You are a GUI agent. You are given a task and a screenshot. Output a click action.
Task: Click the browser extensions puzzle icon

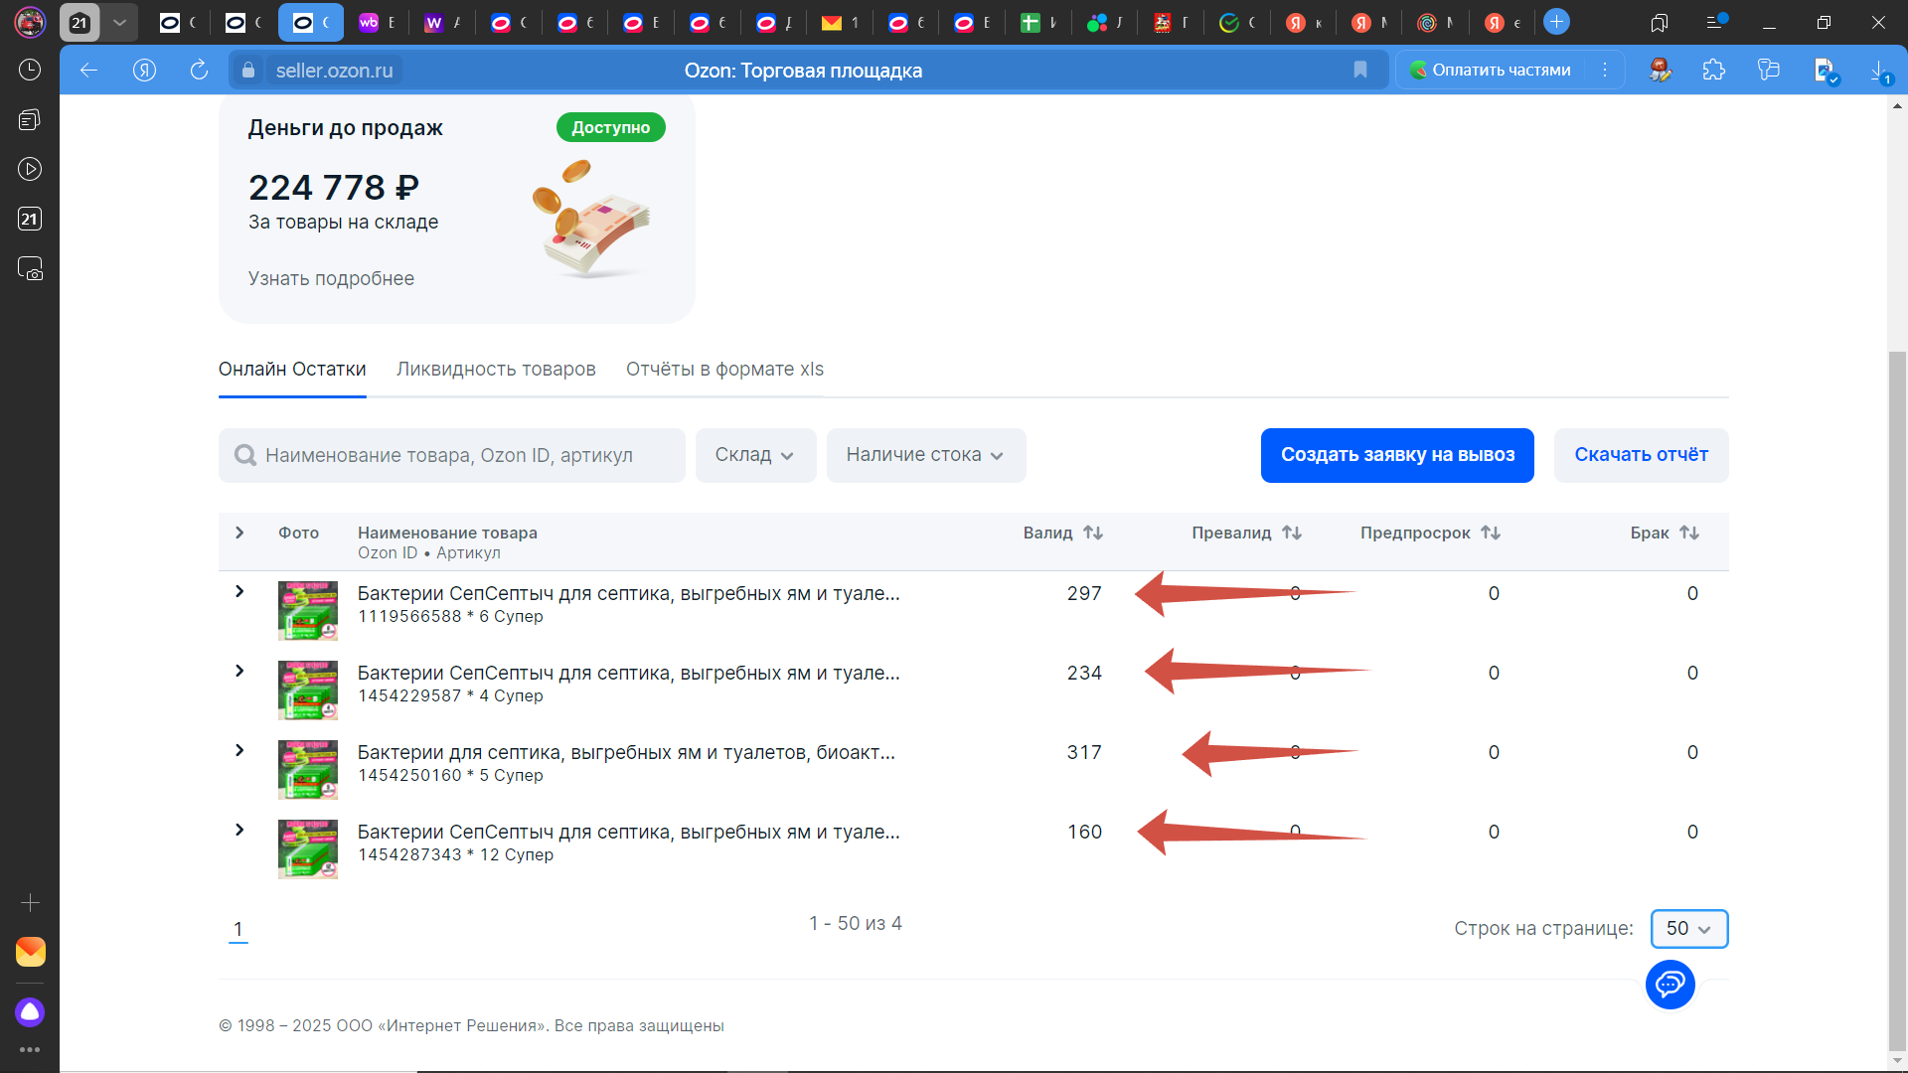coord(1713,70)
